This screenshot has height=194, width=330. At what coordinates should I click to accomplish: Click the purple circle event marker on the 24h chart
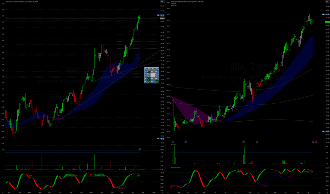(x=313, y=142)
